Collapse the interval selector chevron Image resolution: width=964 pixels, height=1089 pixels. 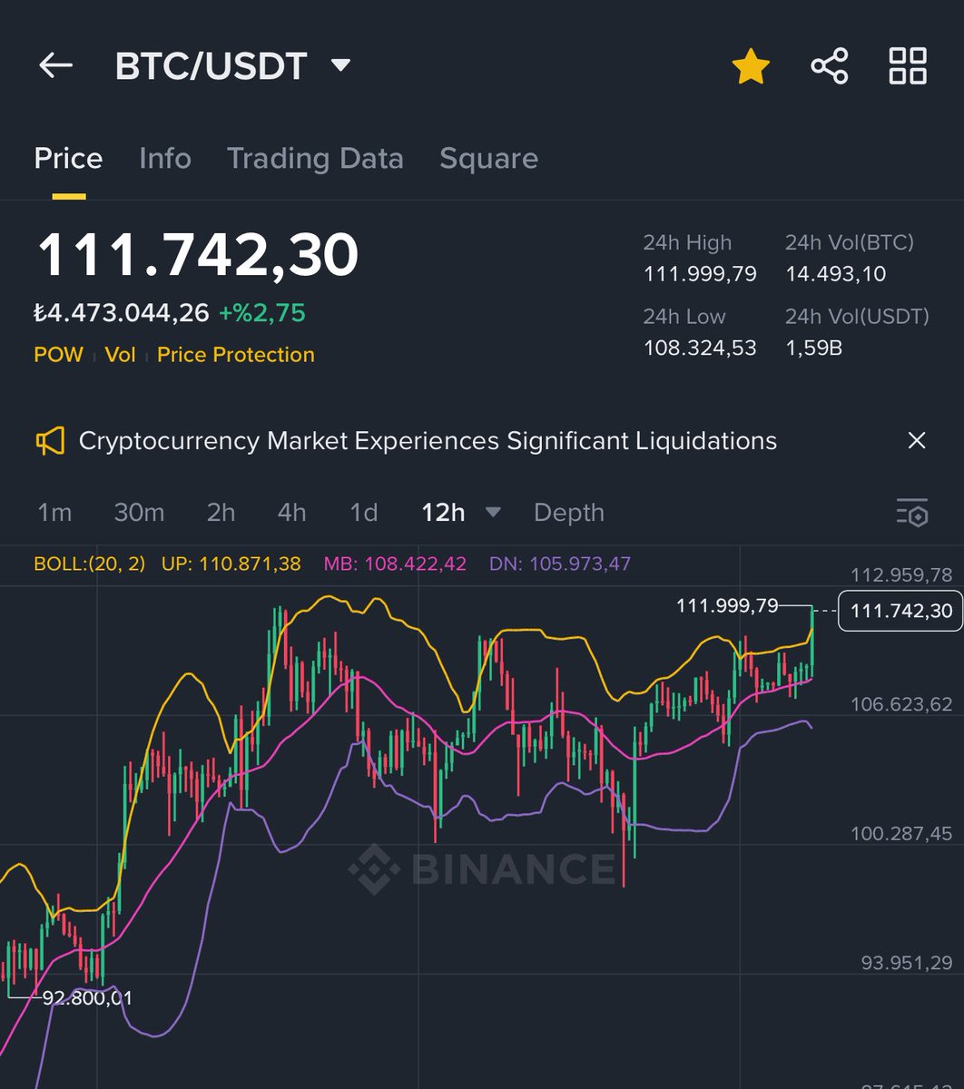493,513
